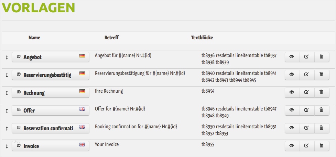Viewport: 336px width, 157px height.
Task: Preview the Invoice template with eye icon
Action: tap(292, 146)
